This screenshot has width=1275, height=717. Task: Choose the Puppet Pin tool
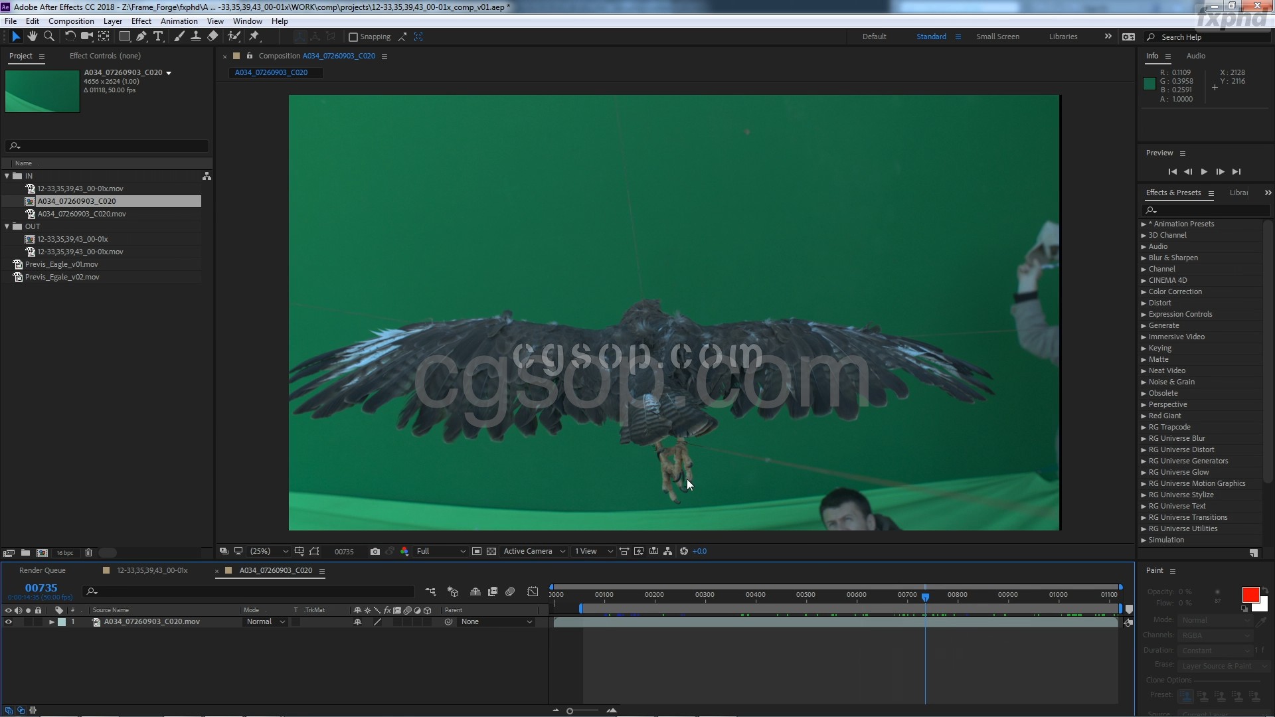click(x=254, y=37)
